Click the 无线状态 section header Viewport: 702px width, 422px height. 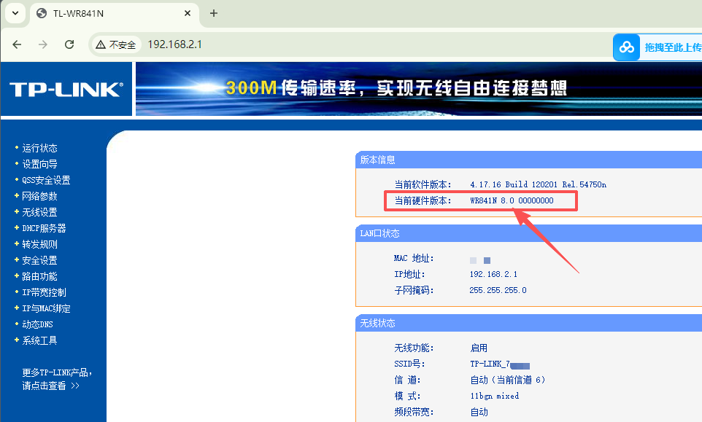[377, 323]
